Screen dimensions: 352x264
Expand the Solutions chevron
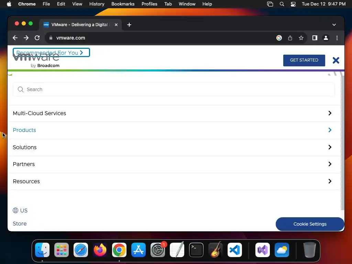tap(330, 147)
